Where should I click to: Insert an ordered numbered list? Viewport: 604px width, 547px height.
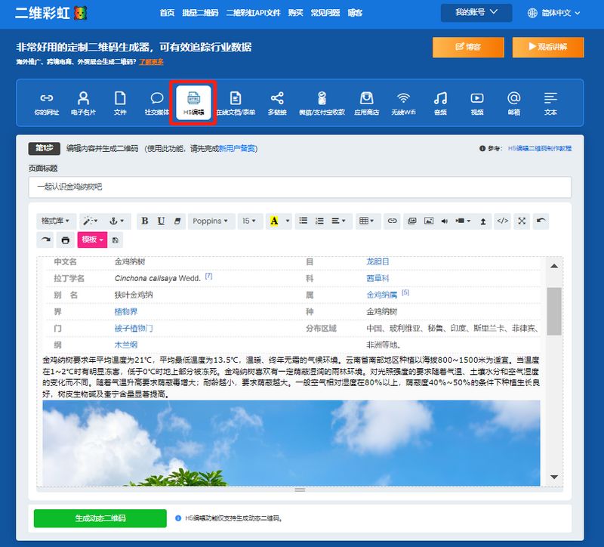point(319,221)
